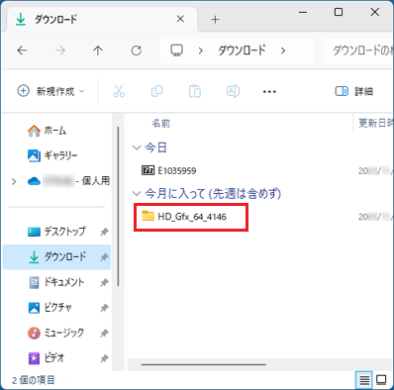Go back with the left arrow button

point(22,50)
